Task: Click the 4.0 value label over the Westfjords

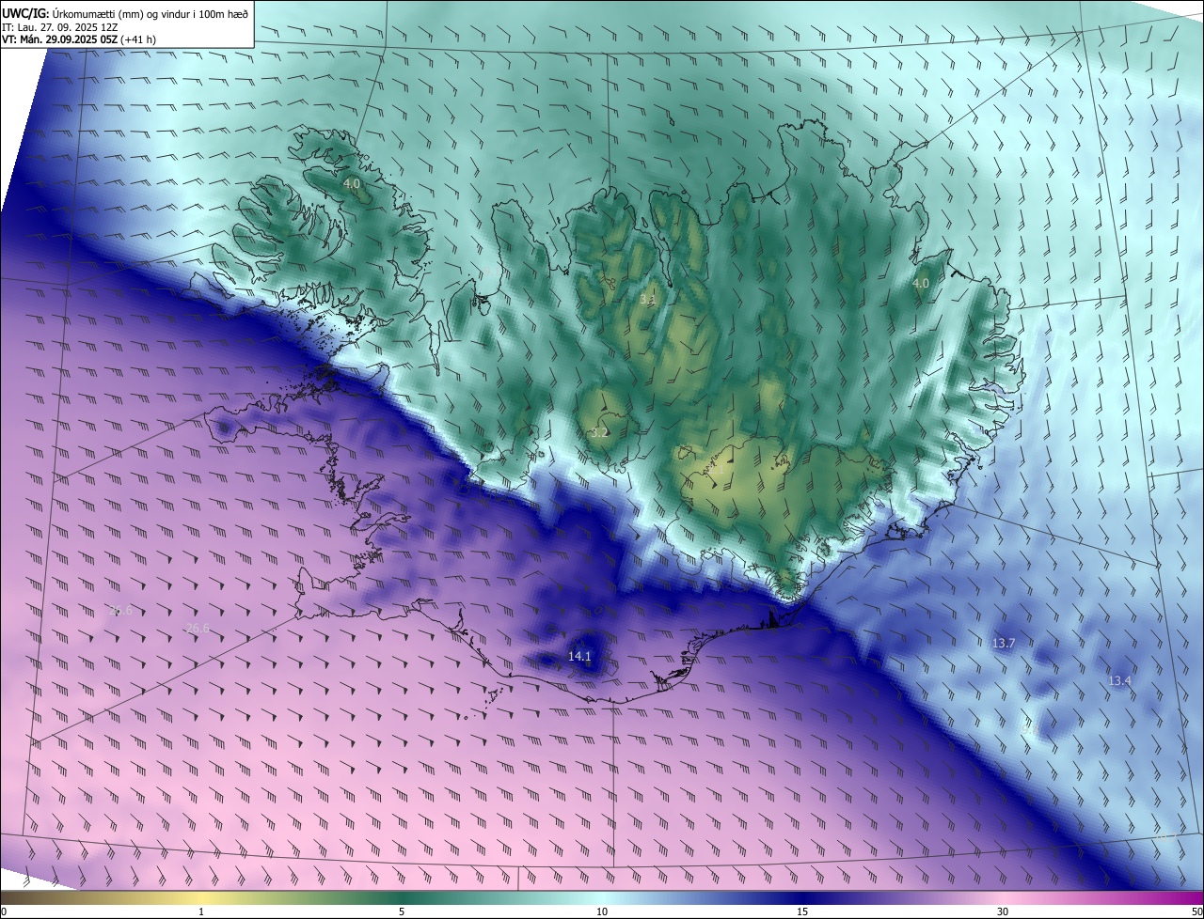Action: tap(352, 184)
